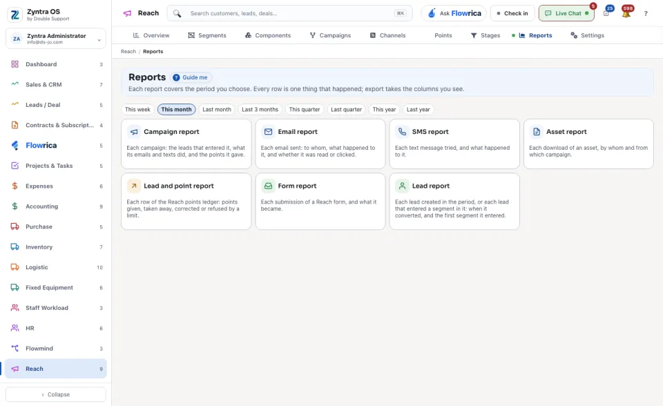Screen dimensions: 663x406
Task: Click the Expenses dollar icon
Action: coord(15,186)
